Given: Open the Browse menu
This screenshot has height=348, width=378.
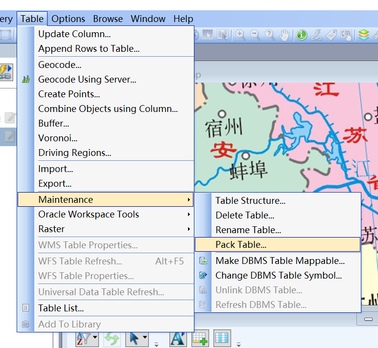Looking at the screenshot, I should point(108,19).
